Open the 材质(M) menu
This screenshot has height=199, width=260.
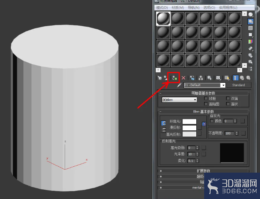coord(178,7)
